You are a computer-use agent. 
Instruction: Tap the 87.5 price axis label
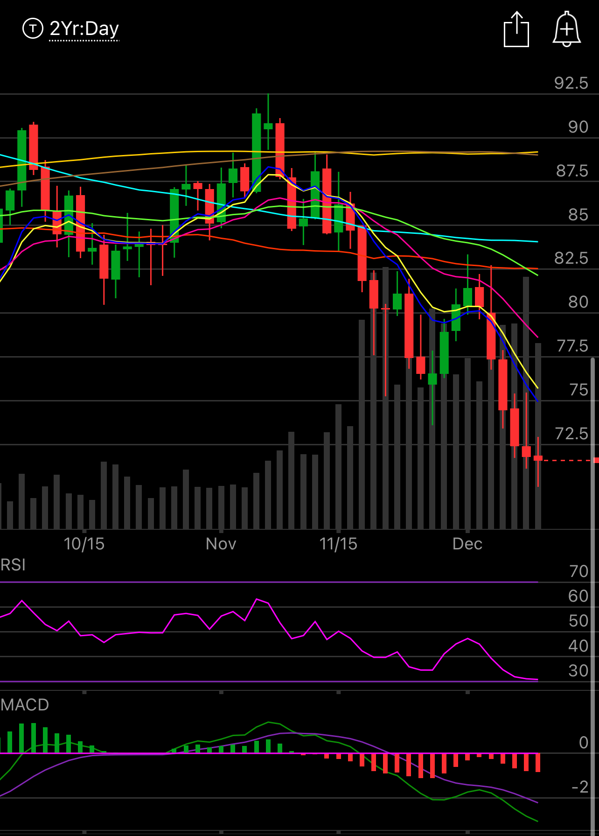(x=572, y=171)
